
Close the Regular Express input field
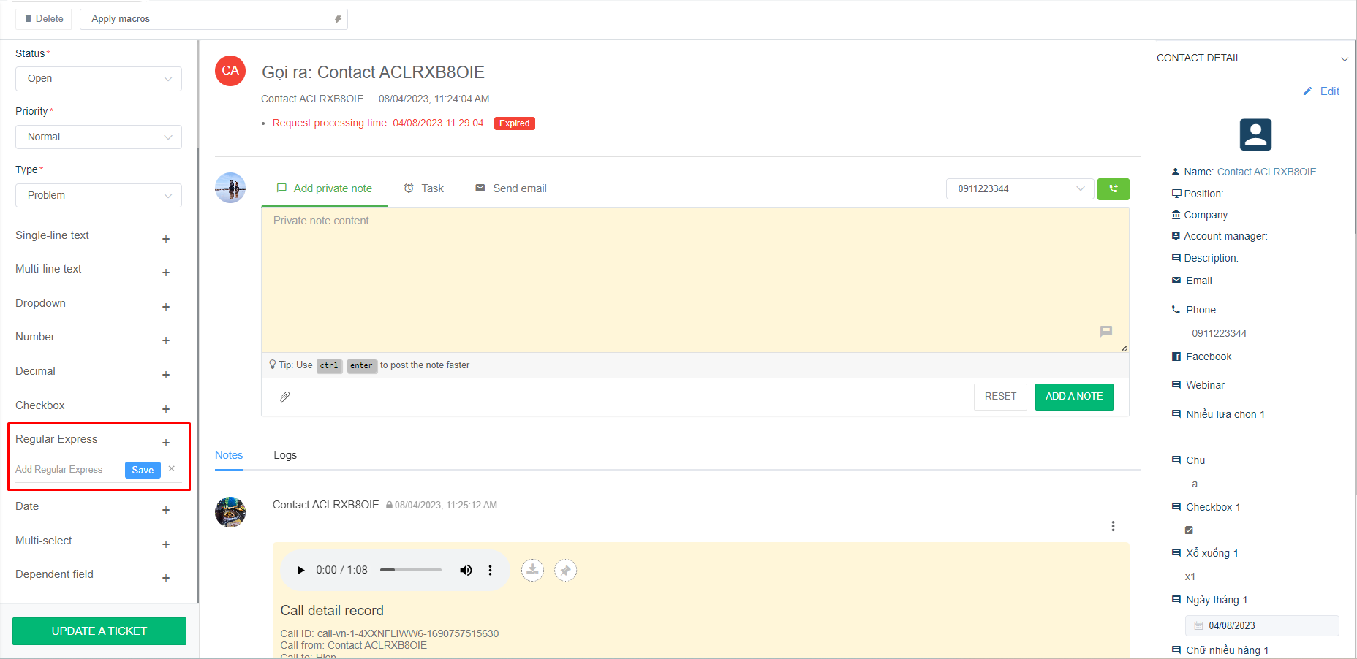(172, 469)
